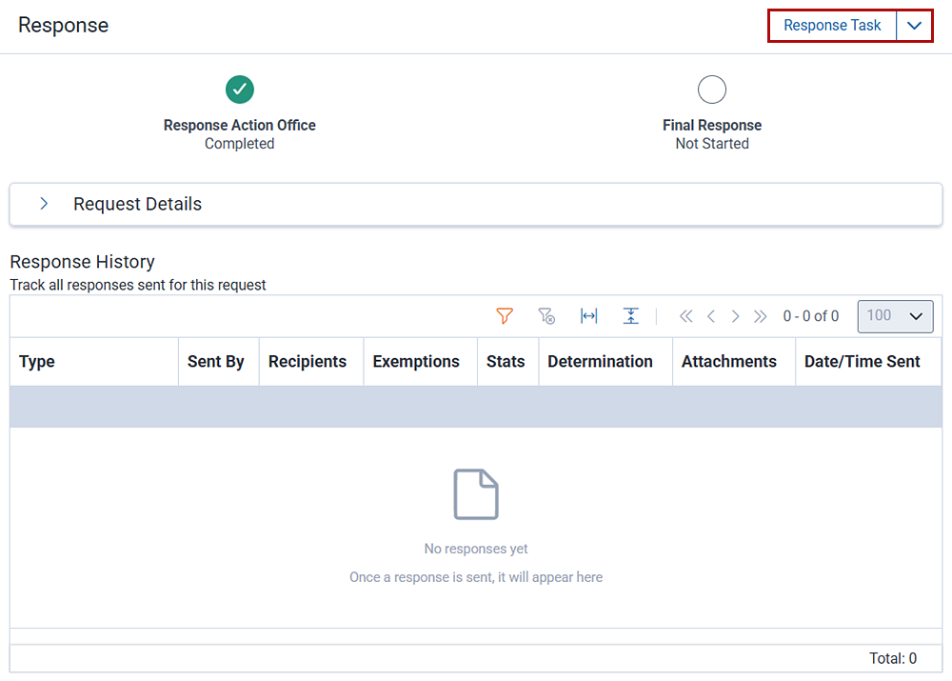Viewport: 952px width, 681px height.
Task: Click the empty document icon placeholder
Action: click(476, 494)
